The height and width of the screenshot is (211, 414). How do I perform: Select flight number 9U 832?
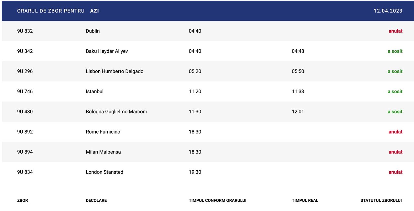[25, 31]
